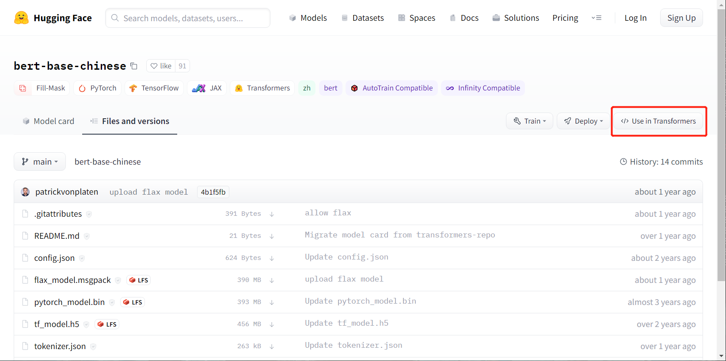Click the scan status icon next to tokenizer.json
The width and height of the screenshot is (726, 361).
point(93,346)
